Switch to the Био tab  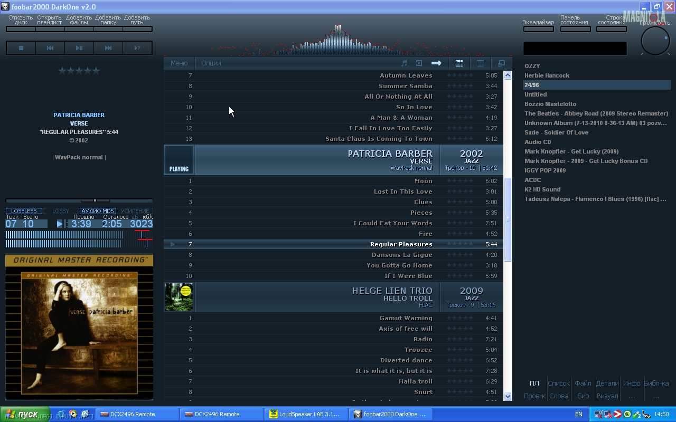pos(583,396)
